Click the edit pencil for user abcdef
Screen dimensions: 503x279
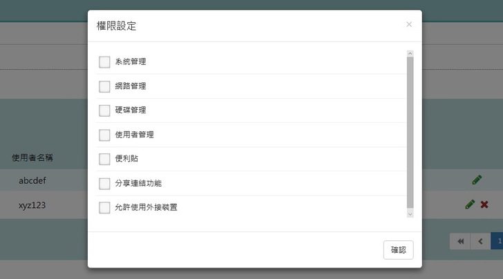477,180
